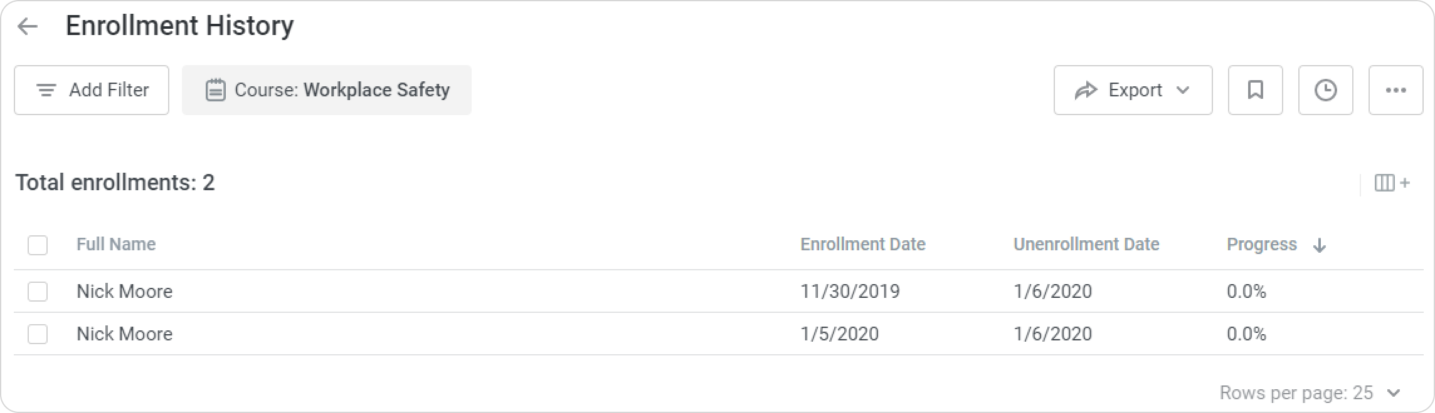Sort by Unenrollment Date column

tap(1086, 244)
